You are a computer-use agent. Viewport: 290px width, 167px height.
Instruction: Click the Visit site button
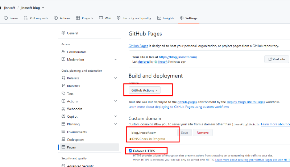[x=277, y=59]
